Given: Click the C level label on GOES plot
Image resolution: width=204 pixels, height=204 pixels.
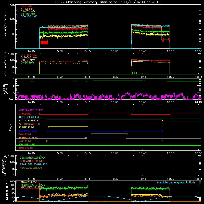Looking at the screenshot, I should click(14, 79).
